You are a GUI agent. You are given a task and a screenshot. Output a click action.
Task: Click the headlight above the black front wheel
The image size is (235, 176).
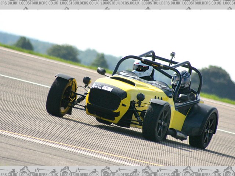coord(140,97)
